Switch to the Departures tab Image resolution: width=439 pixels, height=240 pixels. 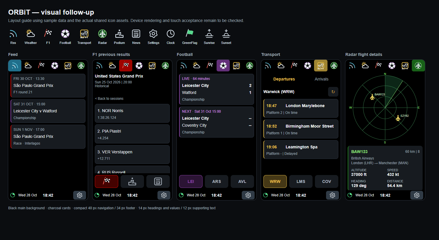(x=284, y=79)
